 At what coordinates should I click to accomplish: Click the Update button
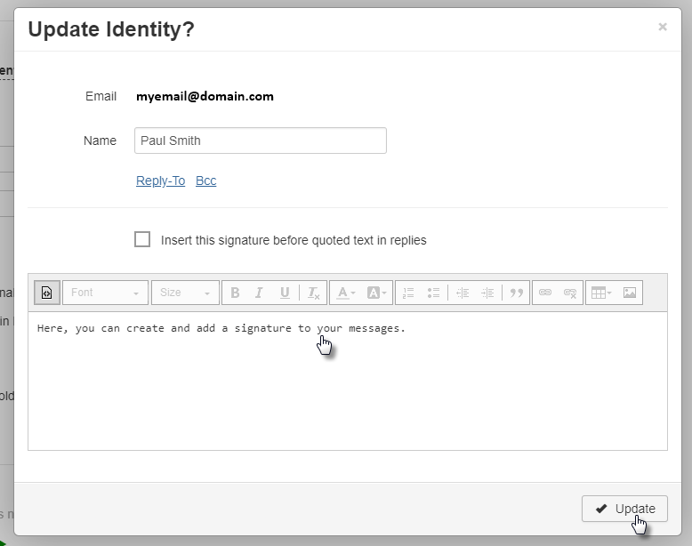[x=624, y=509]
